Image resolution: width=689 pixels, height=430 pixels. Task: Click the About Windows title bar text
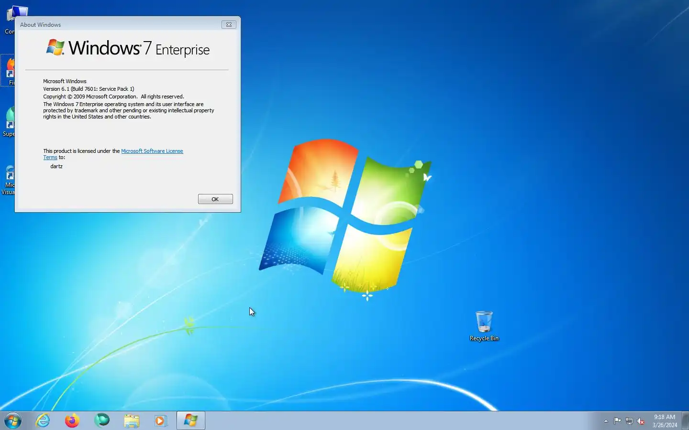[x=40, y=25]
